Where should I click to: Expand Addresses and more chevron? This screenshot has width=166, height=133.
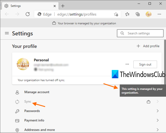157,130
